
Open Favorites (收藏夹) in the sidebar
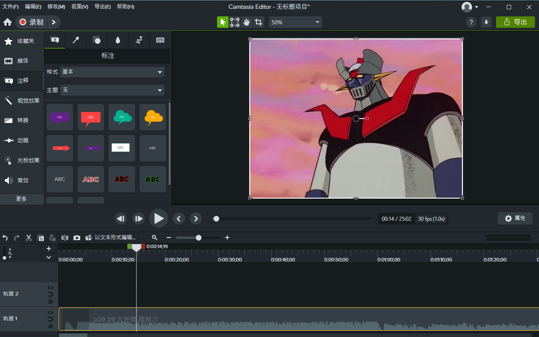[x=22, y=41]
